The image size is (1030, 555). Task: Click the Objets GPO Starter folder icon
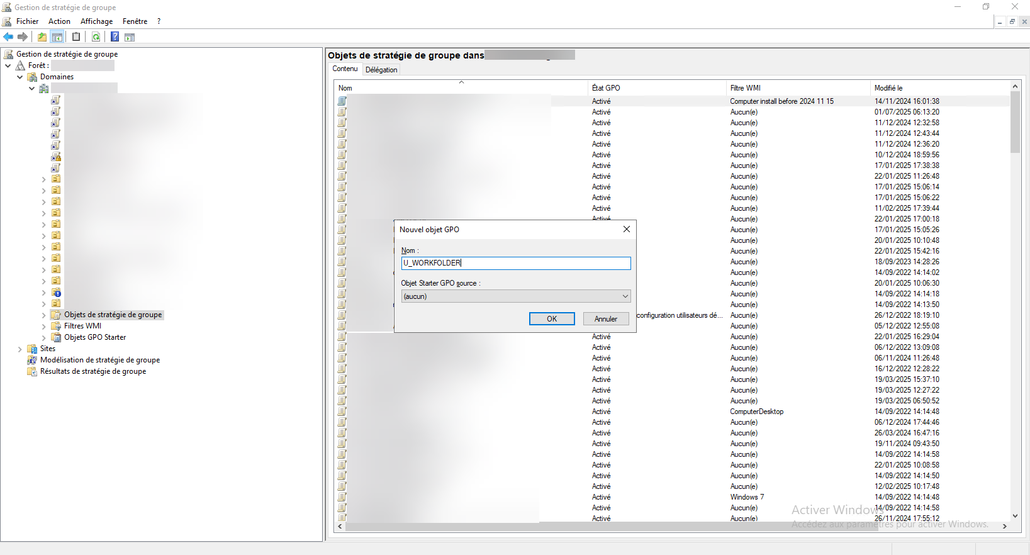56,337
